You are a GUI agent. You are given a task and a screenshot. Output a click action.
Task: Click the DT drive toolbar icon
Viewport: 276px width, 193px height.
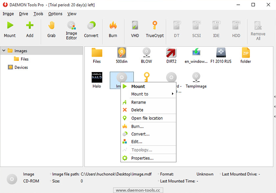click(x=177, y=25)
